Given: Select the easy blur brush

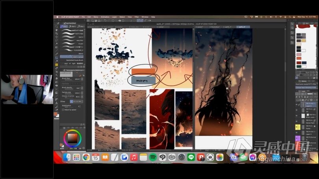Looking at the screenshot, I should [x=72, y=41].
